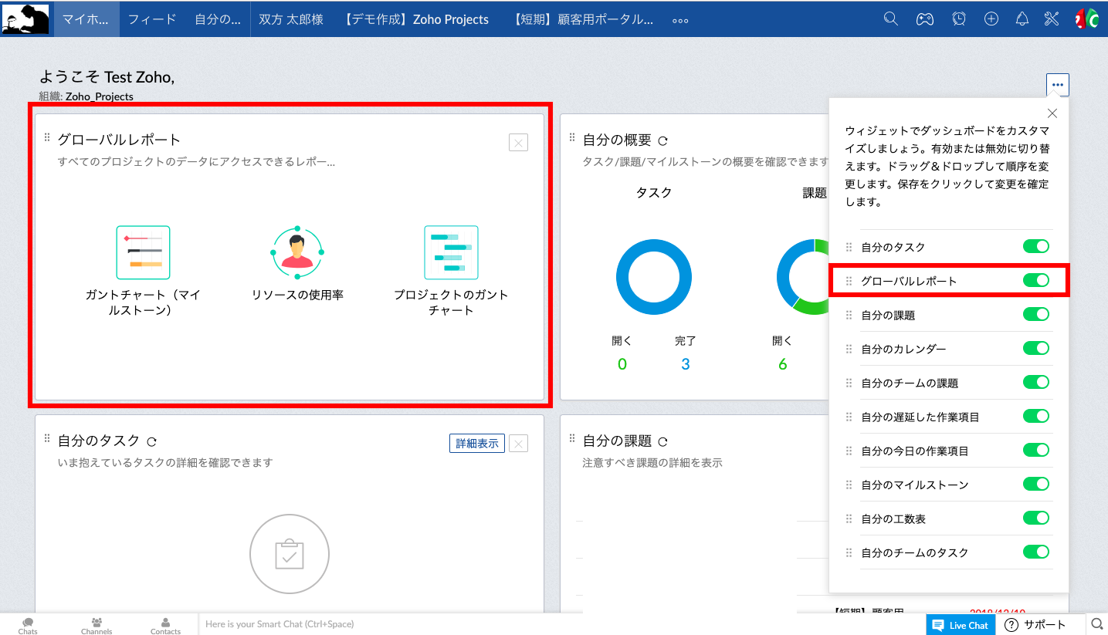Image resolution: width=1108 pixels, height=635 pixels.
Task: Toggle the 自分の課題 widget switch
Action: tap(1036, 314)
